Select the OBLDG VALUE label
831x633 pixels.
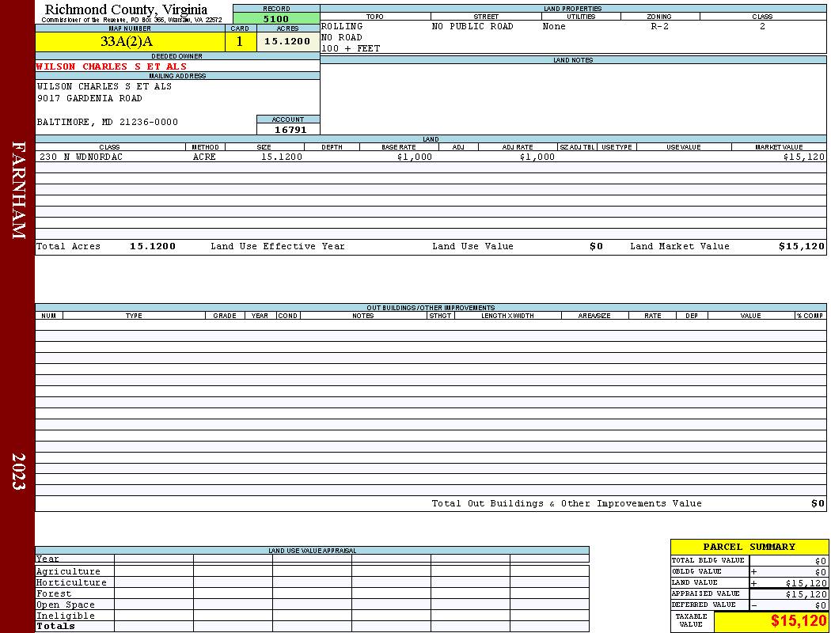coord(696,571)
